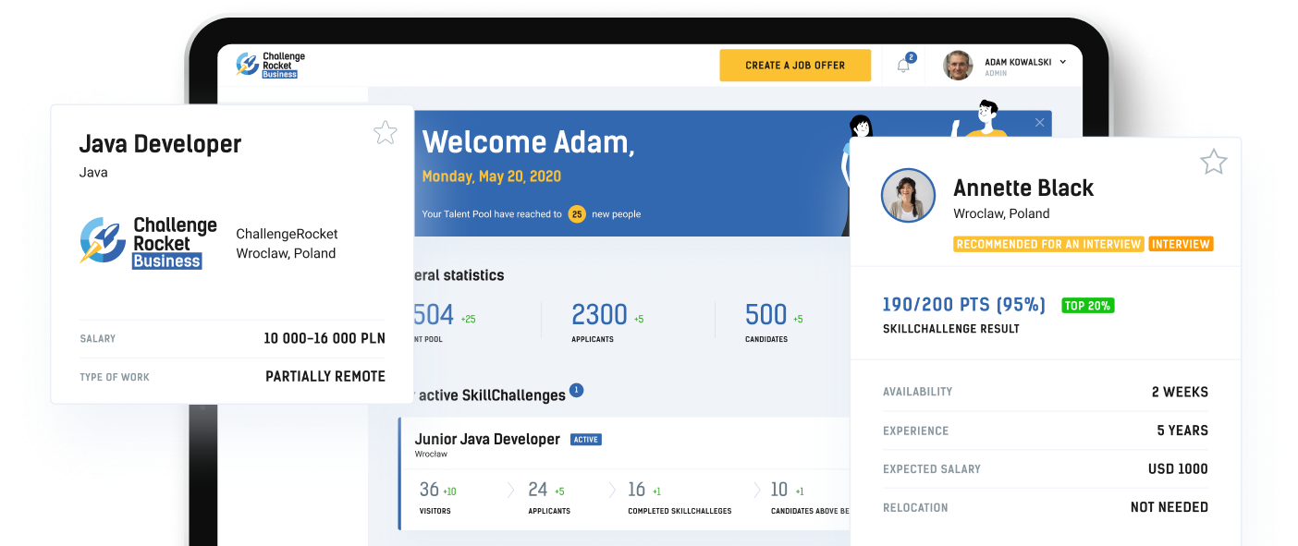Click the 2300 applicants statistic

pyautogui.click(x=599, y=315)
